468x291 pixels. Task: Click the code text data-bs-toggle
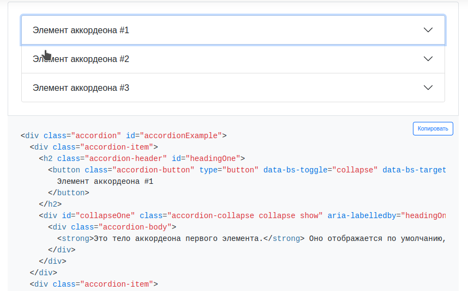click(x=296, y=170)
